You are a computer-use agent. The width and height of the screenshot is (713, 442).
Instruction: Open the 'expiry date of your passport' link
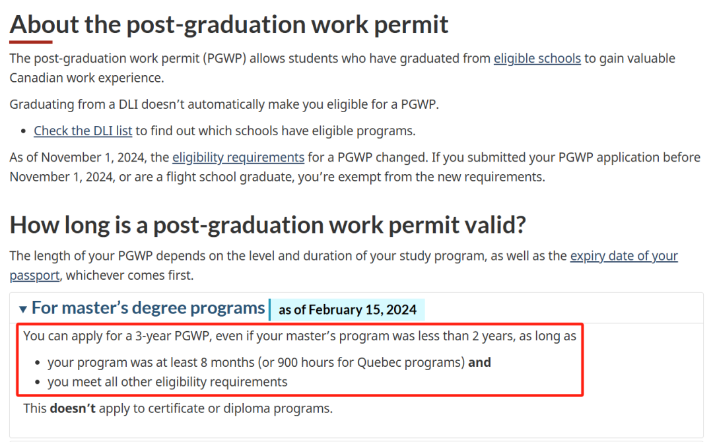click(623, 256)
